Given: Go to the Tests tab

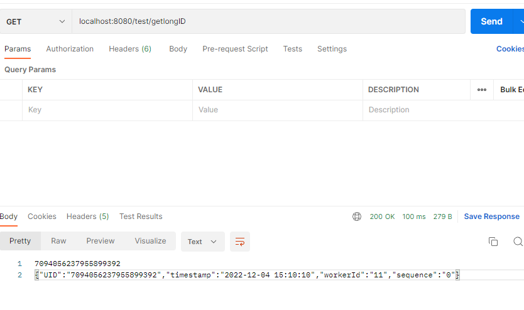Looking at the screenshot, I should tap(292, 49).
